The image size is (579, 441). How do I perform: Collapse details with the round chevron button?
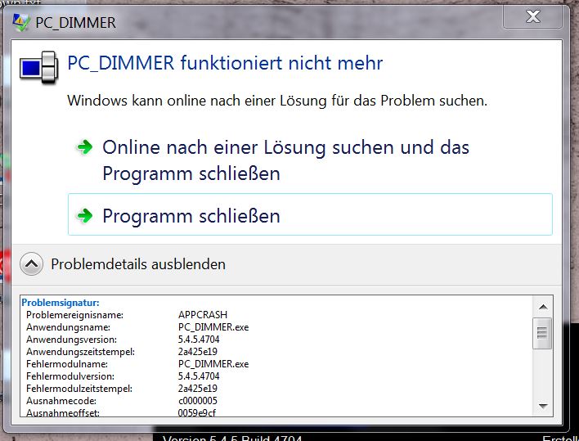(x=31, y=263)
